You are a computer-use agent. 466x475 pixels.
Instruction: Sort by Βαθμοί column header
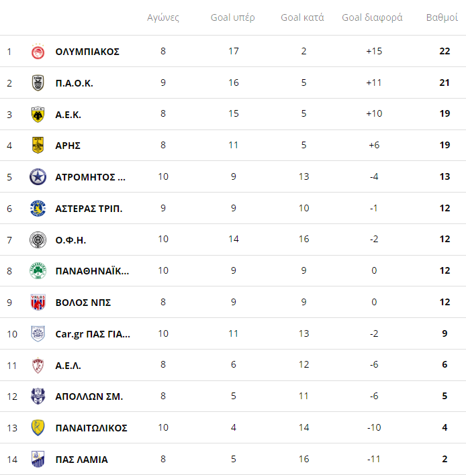point(442,17)
